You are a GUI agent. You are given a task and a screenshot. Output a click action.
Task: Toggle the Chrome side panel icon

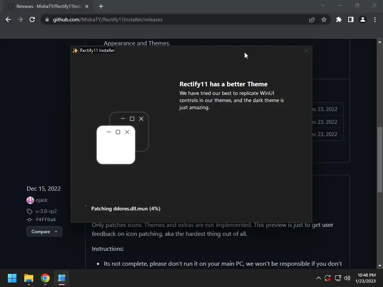pyautogui.click(x=351, y=19)
